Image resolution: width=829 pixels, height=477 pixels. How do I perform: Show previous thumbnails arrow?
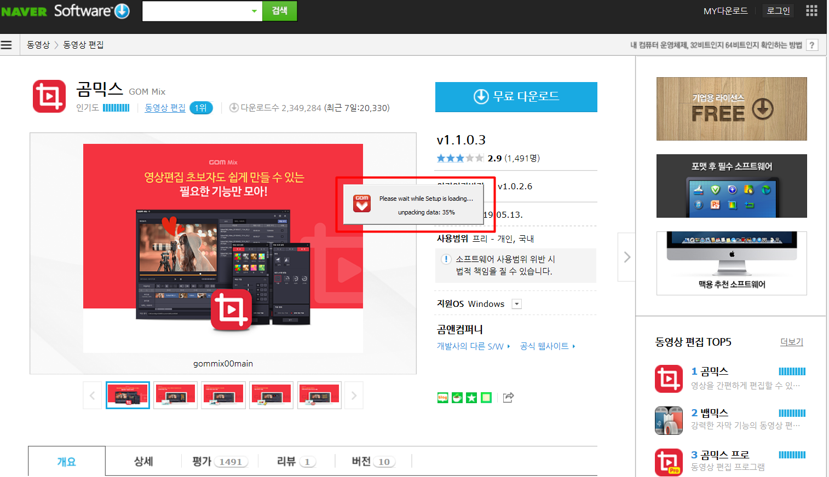click(x=92, y=395)
